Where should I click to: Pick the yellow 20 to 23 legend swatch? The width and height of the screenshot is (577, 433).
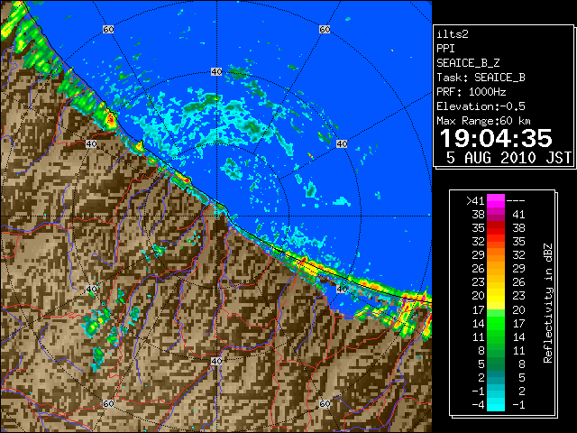pos(496,296)
